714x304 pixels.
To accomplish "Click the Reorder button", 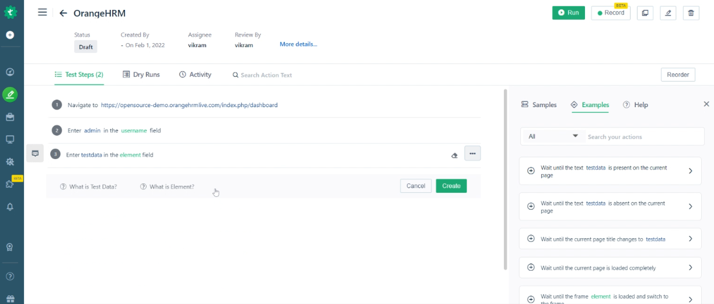I will point(678,75).
